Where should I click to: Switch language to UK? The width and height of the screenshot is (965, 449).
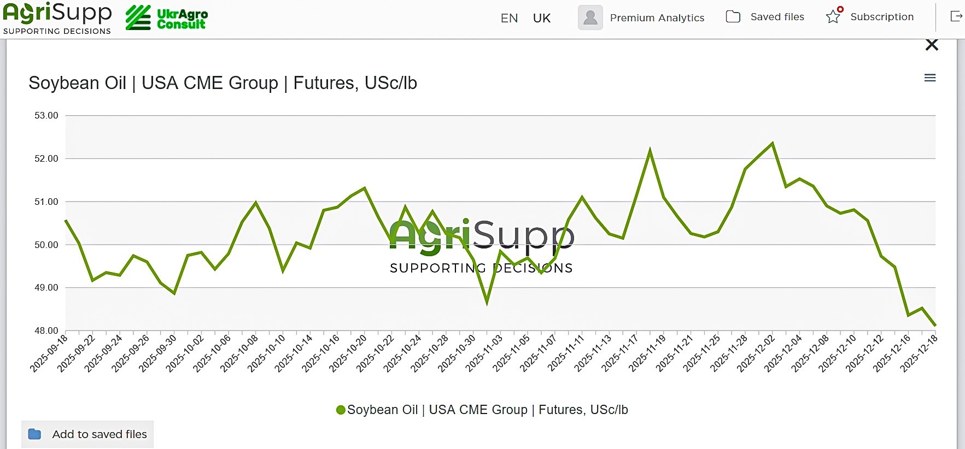(x=541, y=18)
